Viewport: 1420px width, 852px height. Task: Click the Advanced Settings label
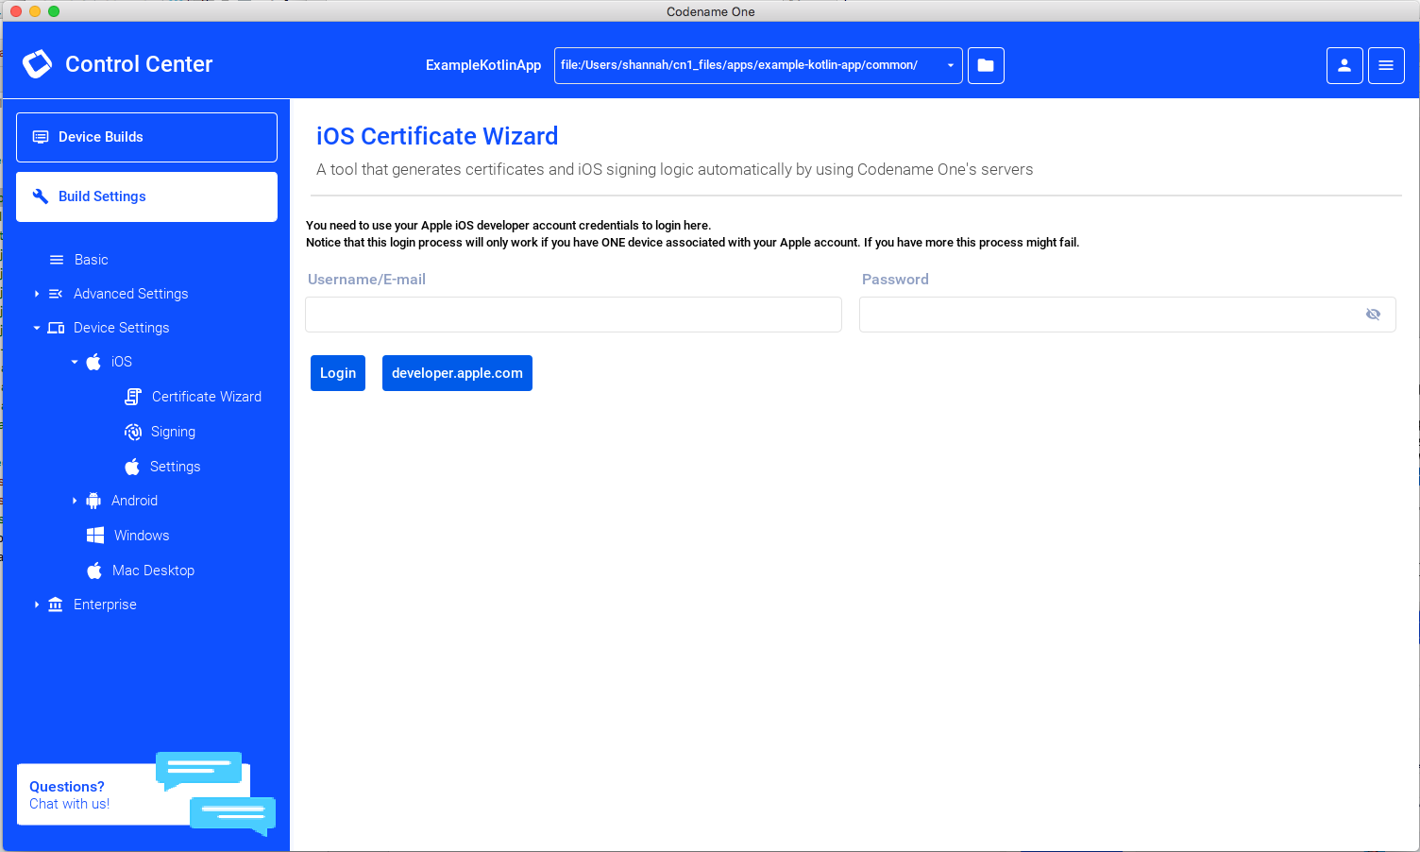coord(131,294)
